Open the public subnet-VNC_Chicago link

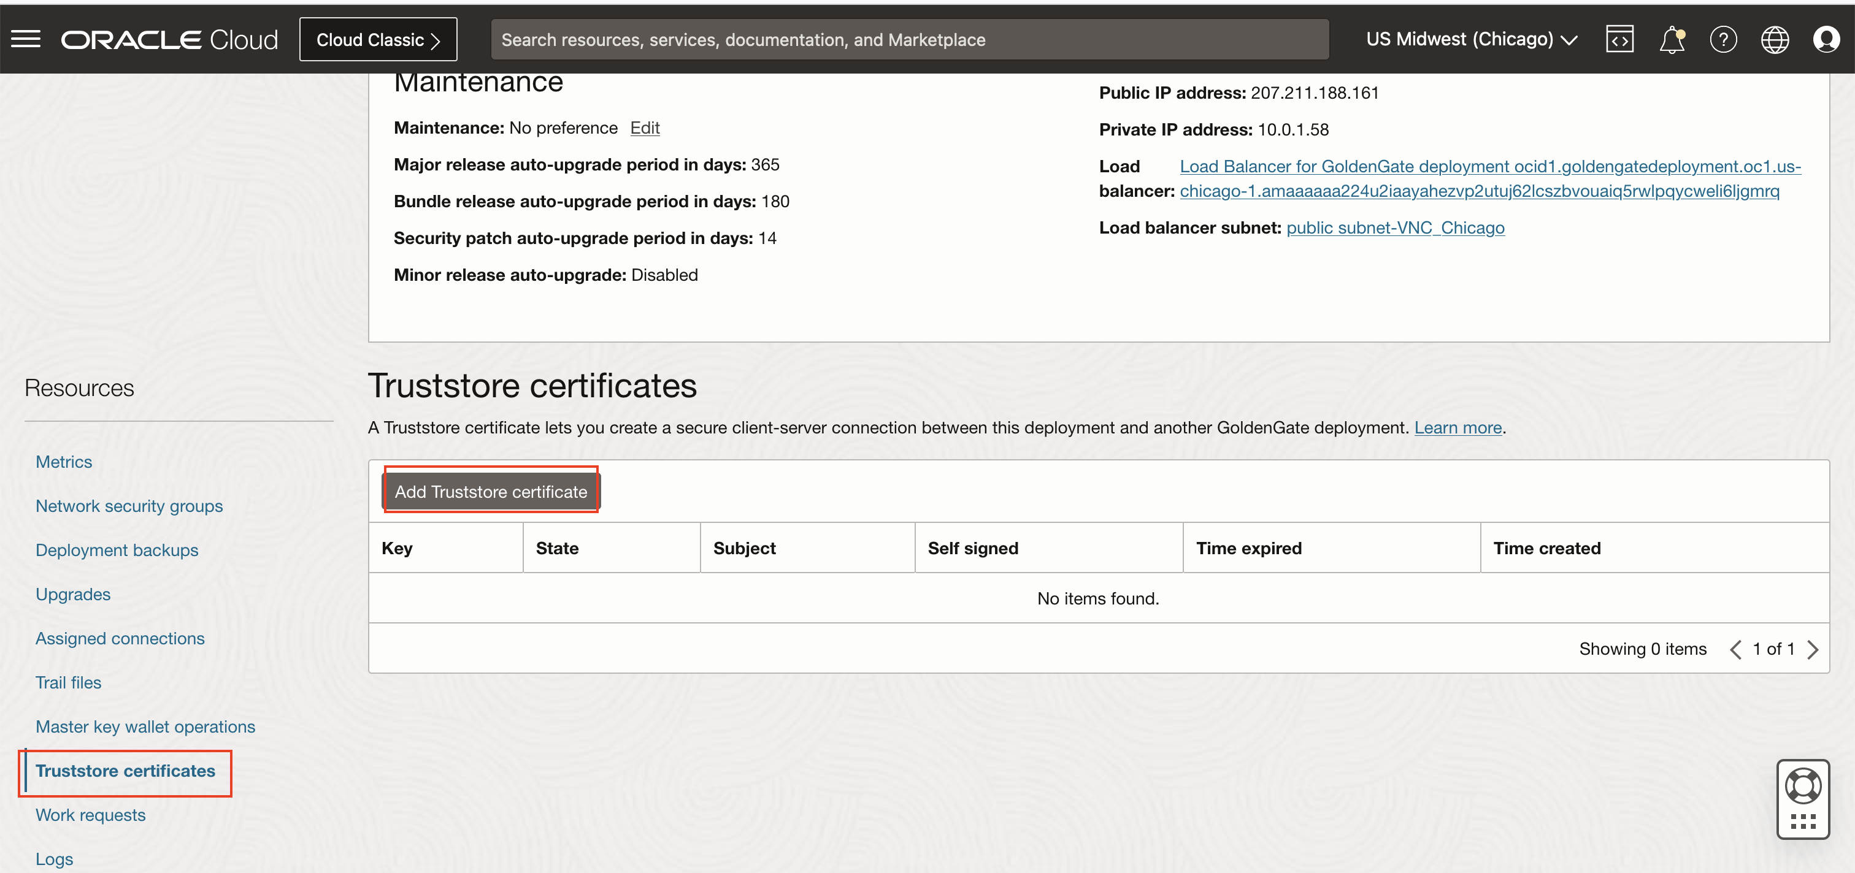pyautogui.click(x=1395, y=227)
